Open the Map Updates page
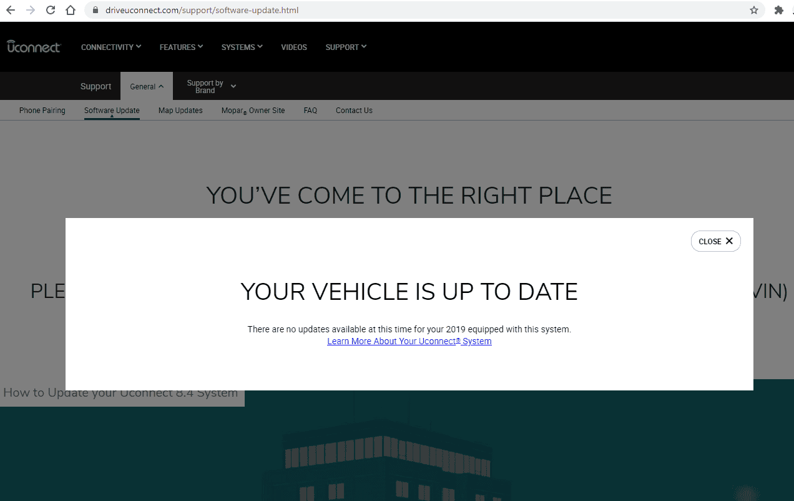794x501 pixels. pos(180,111)
